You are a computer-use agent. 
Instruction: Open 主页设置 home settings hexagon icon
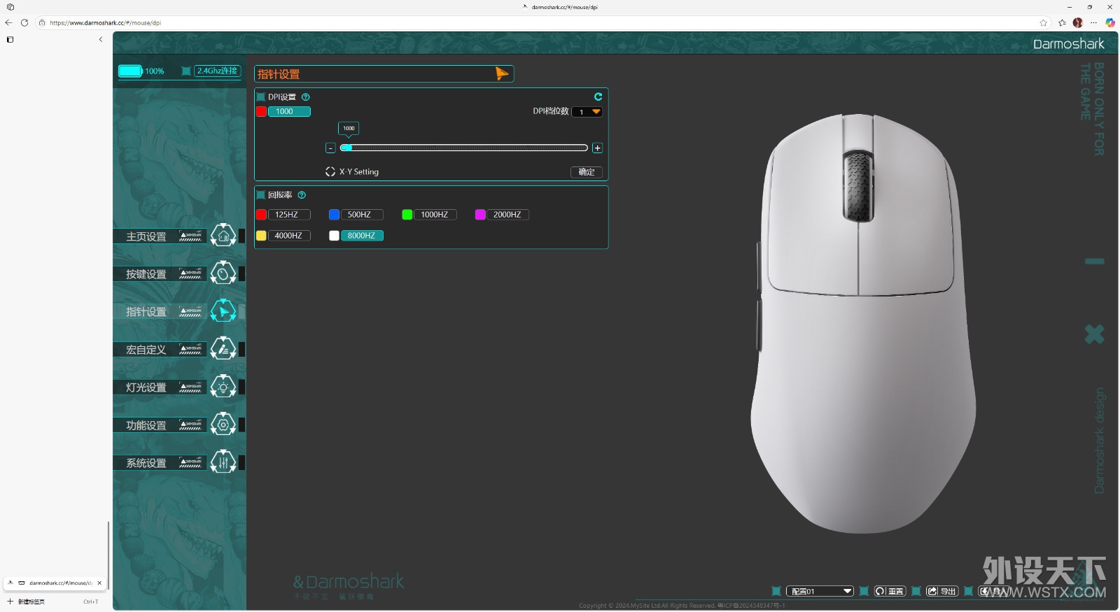click(223, 236)
